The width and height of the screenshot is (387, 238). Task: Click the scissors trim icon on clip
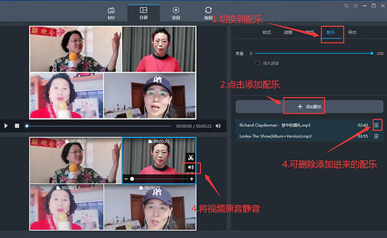point(190,158)
